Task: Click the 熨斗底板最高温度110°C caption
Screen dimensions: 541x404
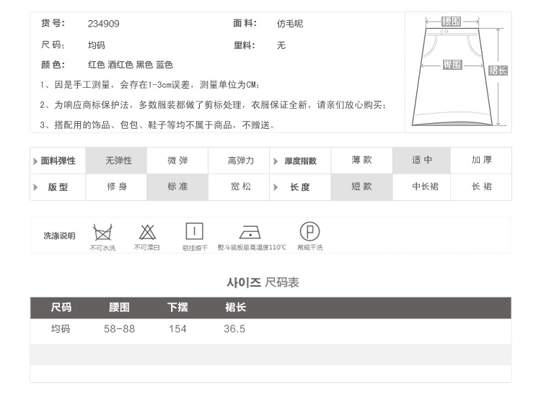Action: (252, 247)
